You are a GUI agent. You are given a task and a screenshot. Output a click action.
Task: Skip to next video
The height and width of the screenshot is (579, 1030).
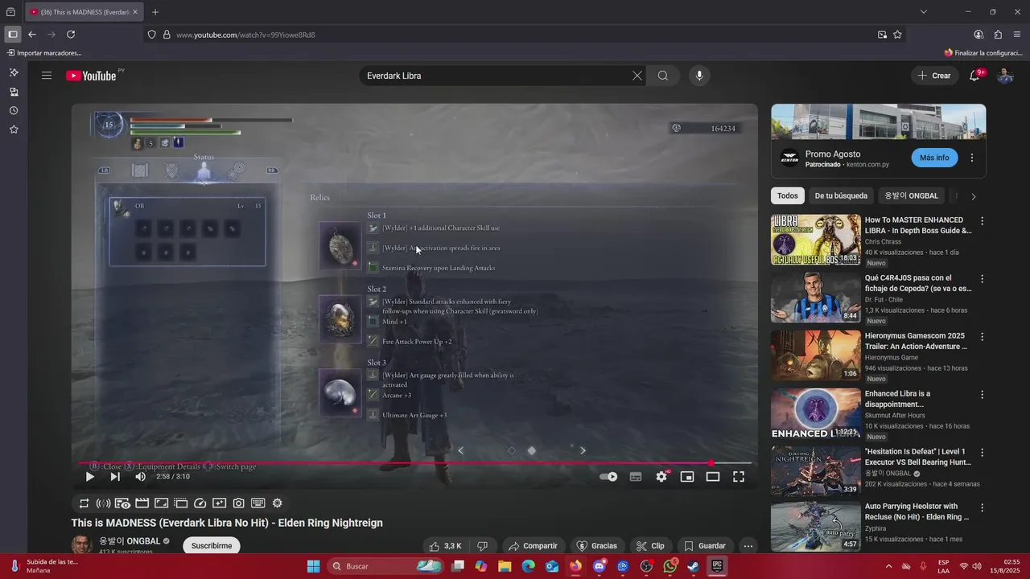click(x=115, y=477)
